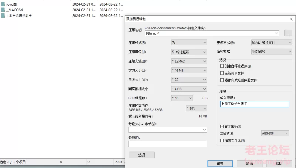This screenshot has width=296, height=168.
Task: Click the 选项 button
Action: pos(141,155)
